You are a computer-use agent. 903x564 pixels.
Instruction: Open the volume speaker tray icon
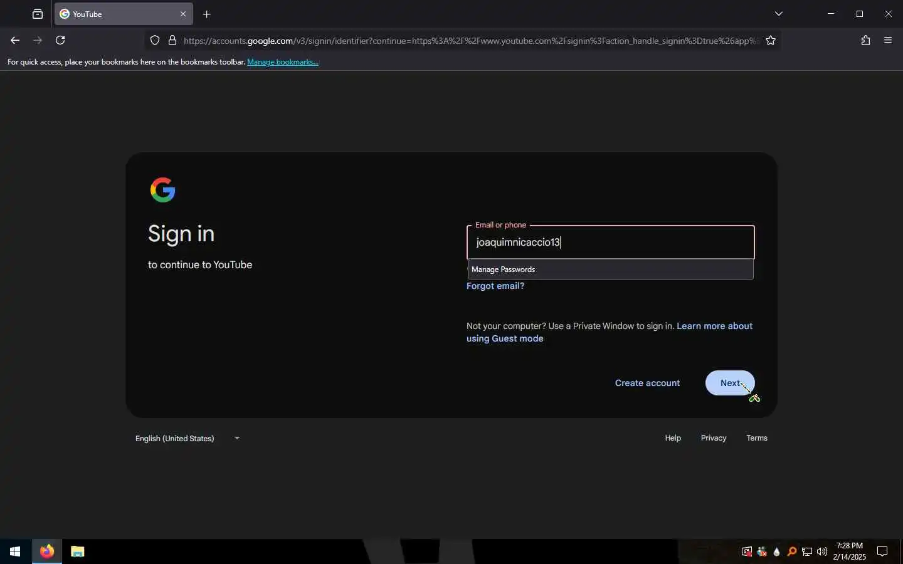click(x=822, y=551)
